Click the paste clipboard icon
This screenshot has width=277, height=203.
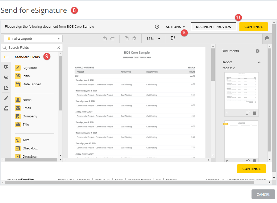point(134,38)
